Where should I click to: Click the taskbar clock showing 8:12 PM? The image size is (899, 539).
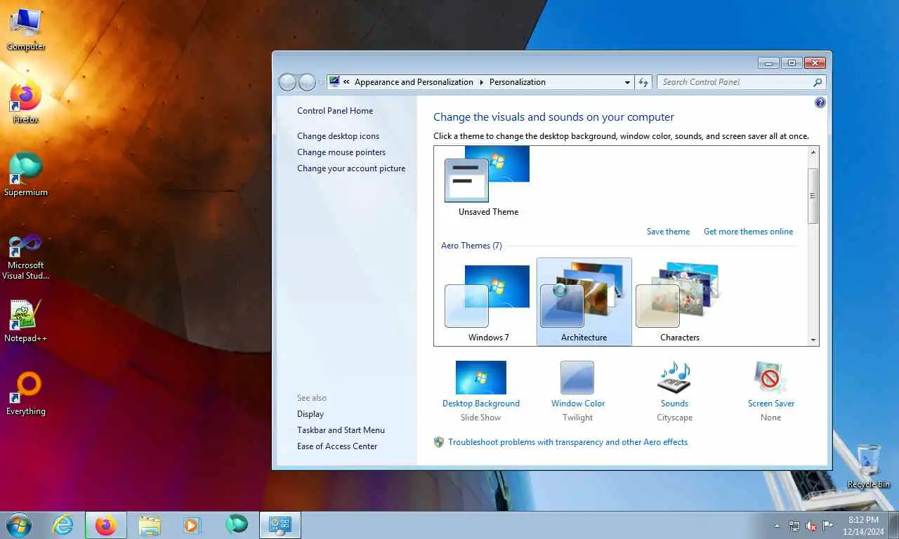tap(863, 526)
